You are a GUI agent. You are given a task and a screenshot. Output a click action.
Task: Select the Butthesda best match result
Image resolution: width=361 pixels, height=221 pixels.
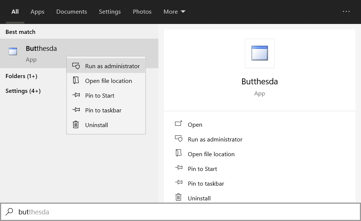pyautogui.click(x=79, y=53)
